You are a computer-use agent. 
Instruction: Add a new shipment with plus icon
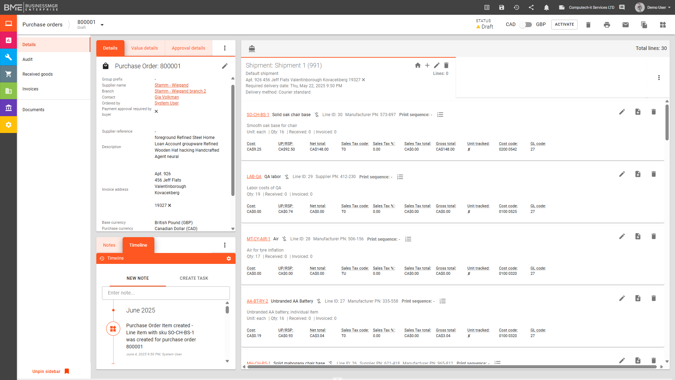[x=427, y=65]
